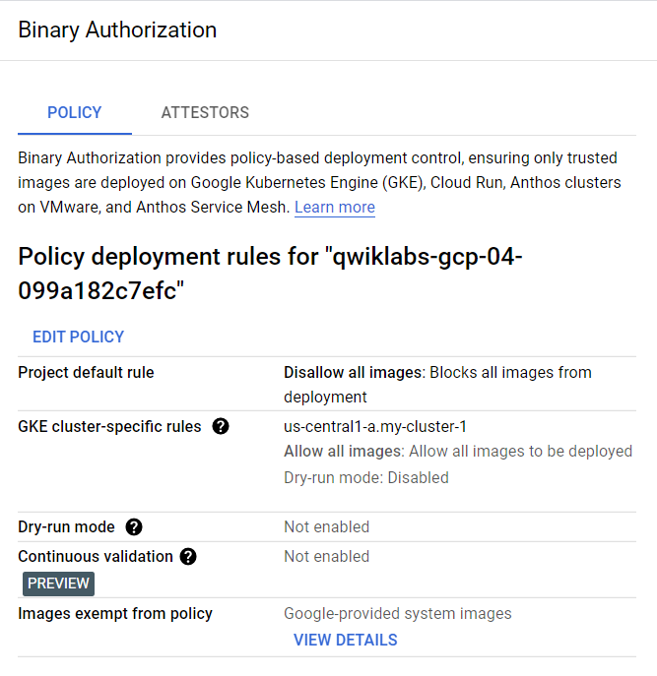The width and height of the screenshot is (657, 676).
Task: Click the Project default rule label
Action: 86,373
